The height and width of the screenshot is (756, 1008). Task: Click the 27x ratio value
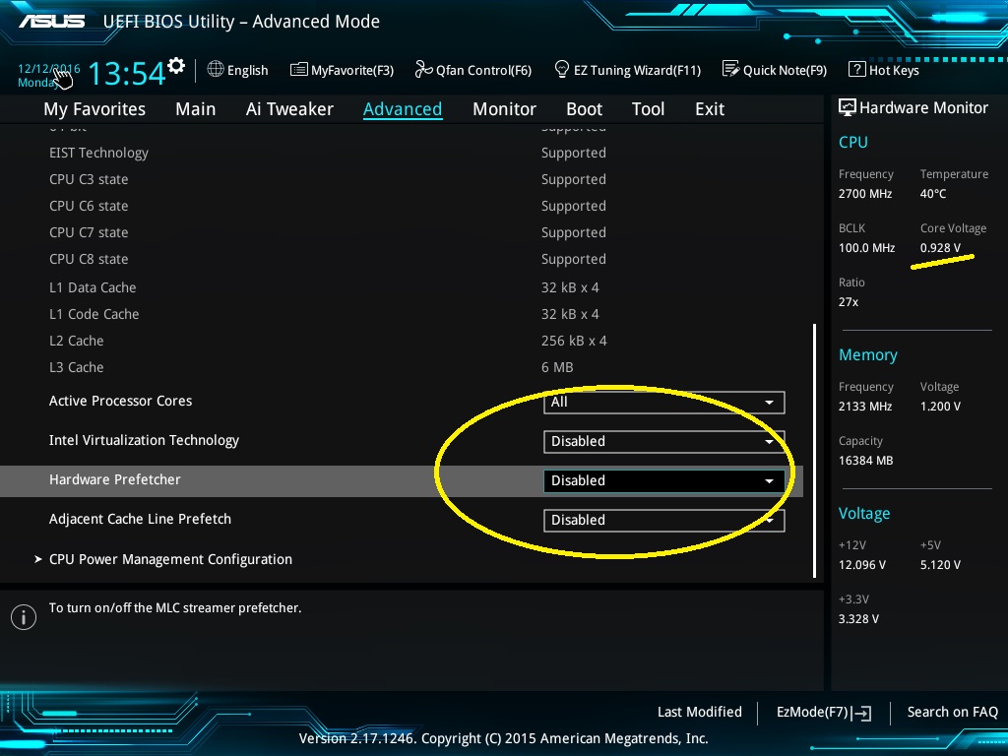click(x=848, y=302)
